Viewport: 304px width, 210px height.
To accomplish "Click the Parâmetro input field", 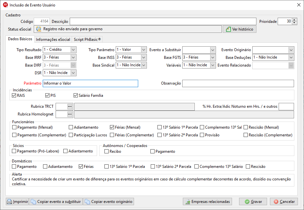I will pos(90,84).
